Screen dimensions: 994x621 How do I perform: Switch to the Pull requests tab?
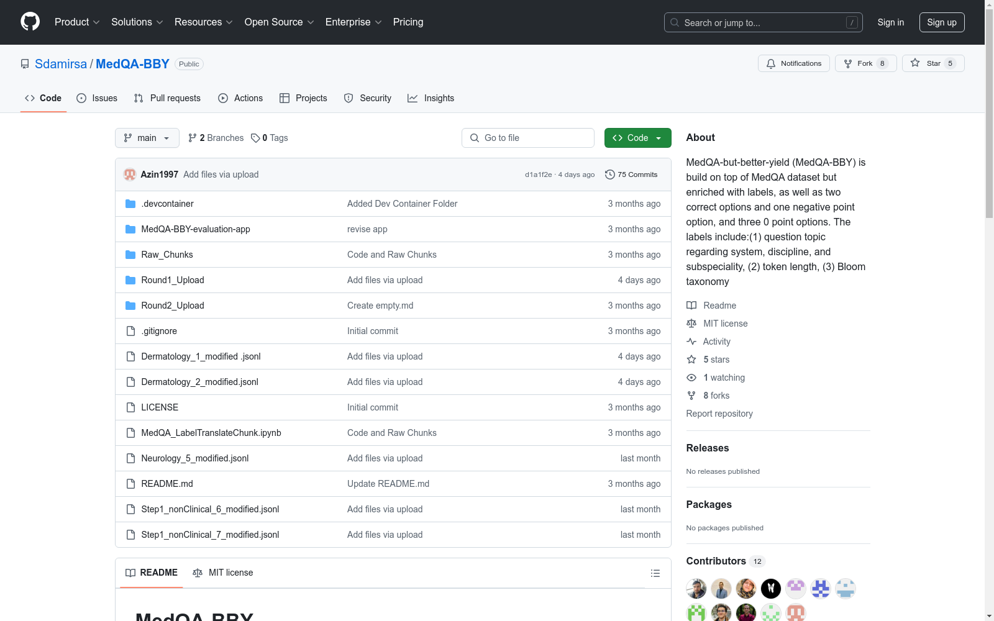[x=167, y=98]
